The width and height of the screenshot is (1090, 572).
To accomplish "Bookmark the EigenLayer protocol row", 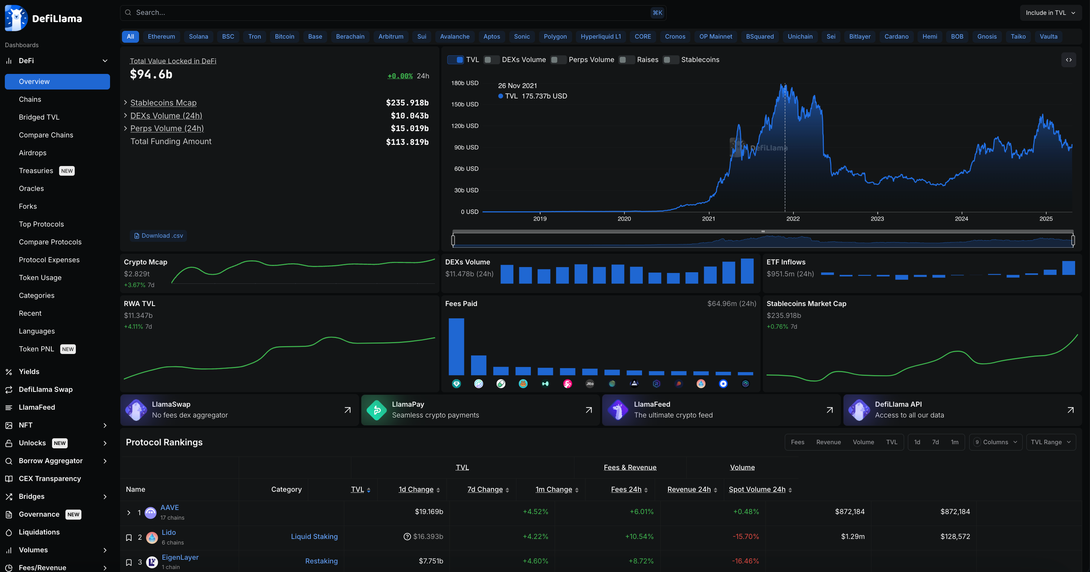I will (x=129, y=562).
